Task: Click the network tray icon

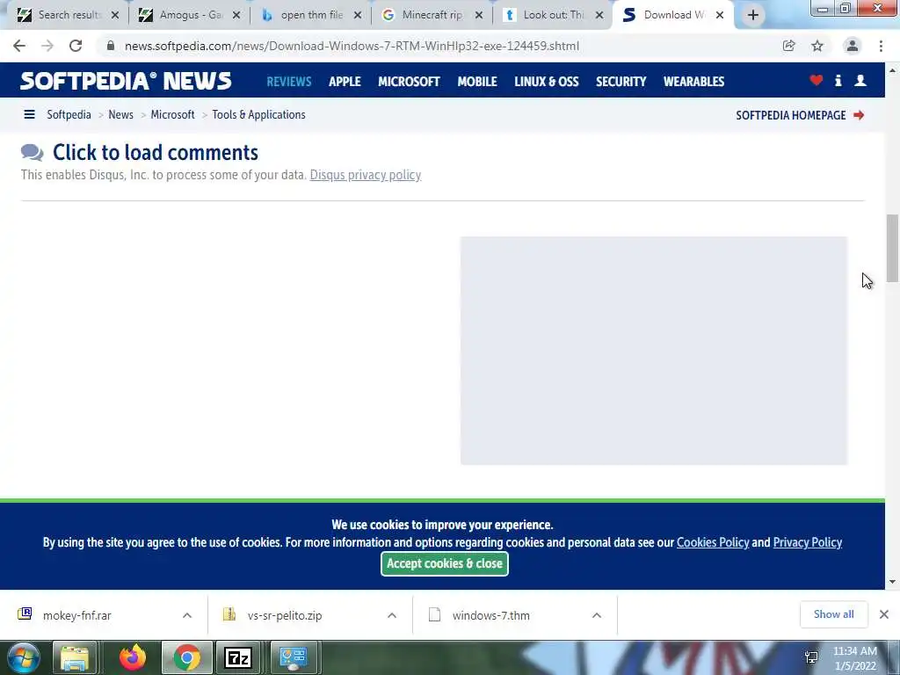Action: pos(811,657)
